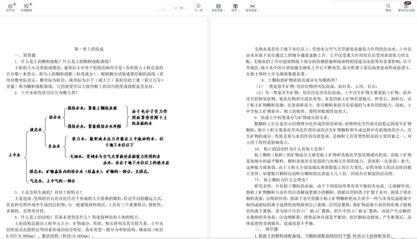Launch the 文档翻译 document translation tool

[x=26, y=8]
